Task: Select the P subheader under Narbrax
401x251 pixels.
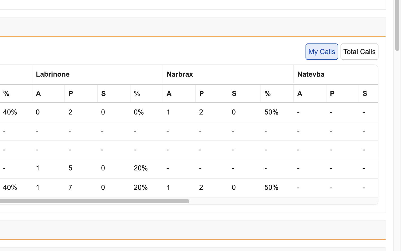Action: click(x=202, y=94)
